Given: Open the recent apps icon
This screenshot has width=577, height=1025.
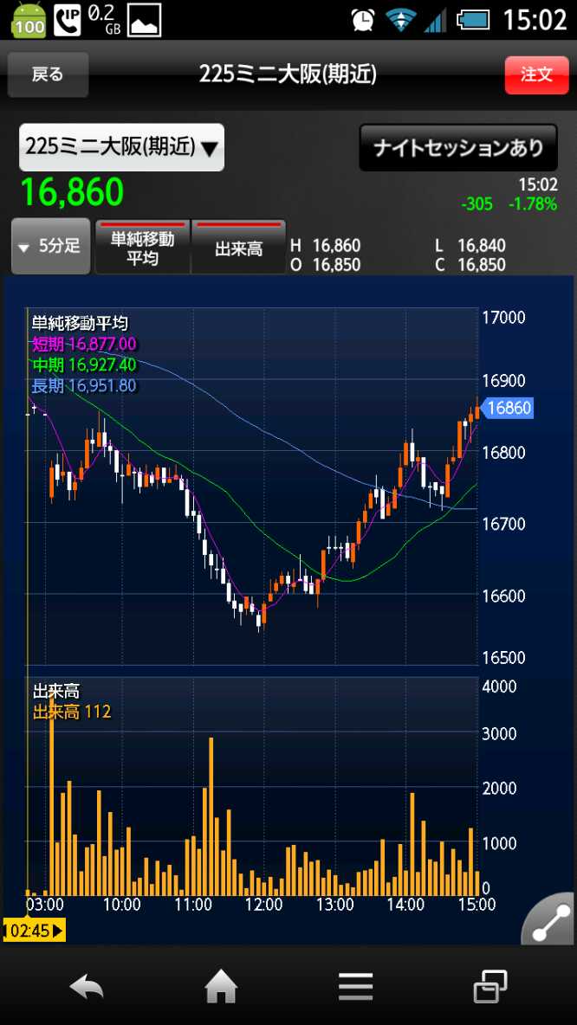Looking at the screenshot, I should (x=490, y=986).
